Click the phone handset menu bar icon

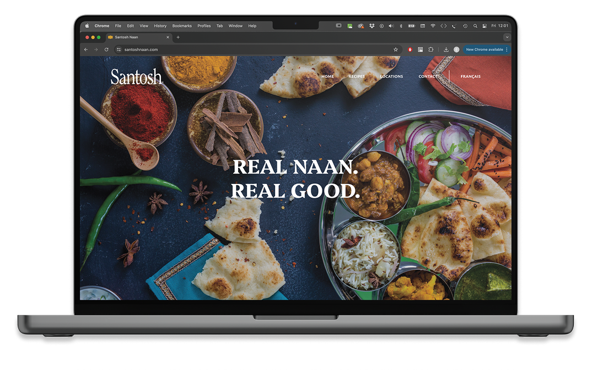[454, 26]
